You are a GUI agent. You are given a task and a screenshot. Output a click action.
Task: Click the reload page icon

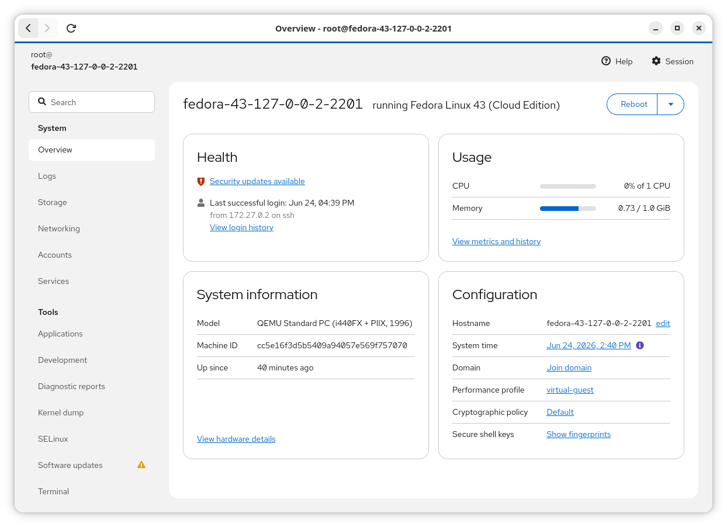71,28
